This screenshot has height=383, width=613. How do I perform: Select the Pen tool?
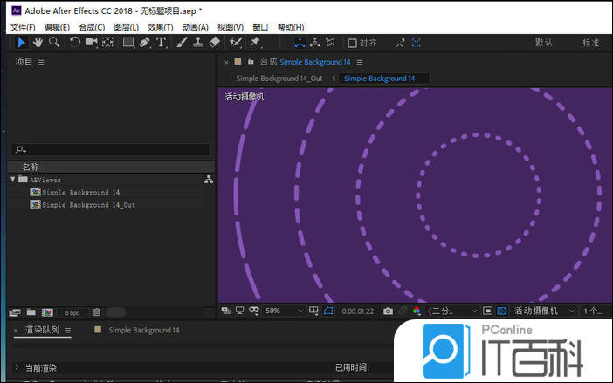click(x=145, y=42)
